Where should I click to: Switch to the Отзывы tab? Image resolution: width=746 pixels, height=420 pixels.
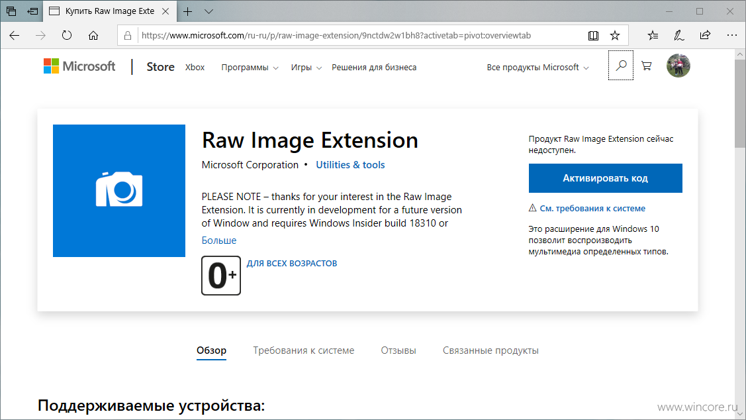(x=398, y=350)
